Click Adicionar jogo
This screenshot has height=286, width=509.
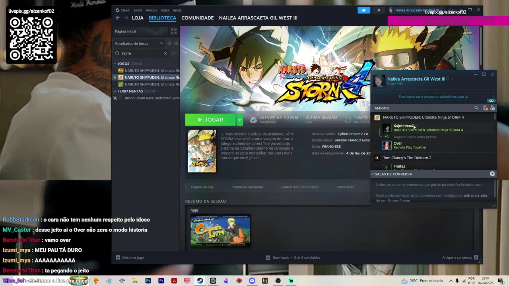(133, 257)
